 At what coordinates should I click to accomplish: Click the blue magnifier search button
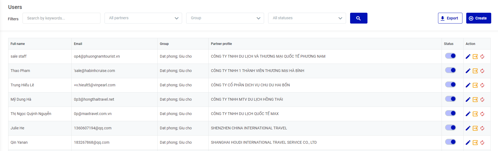tap(359, 18)
